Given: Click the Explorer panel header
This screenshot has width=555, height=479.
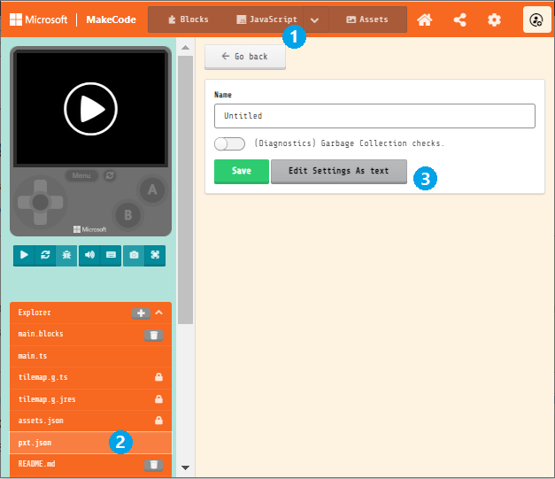Looking at the screenshot, I should tap(90, 313).
